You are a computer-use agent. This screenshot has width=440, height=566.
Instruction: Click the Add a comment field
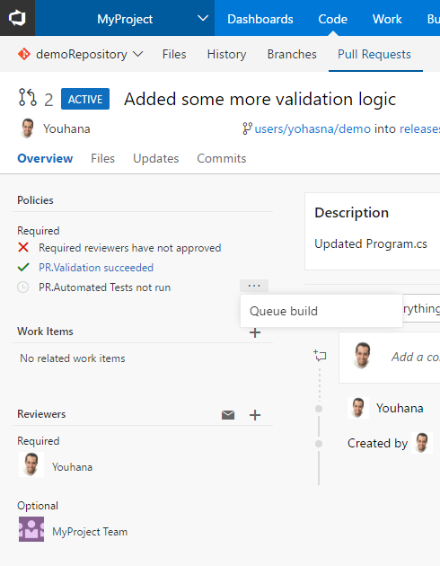coord(415,357)
